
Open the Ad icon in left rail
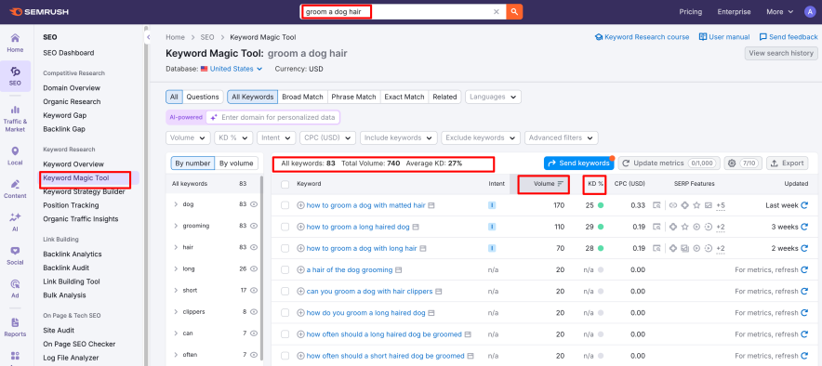pos(15,289)
